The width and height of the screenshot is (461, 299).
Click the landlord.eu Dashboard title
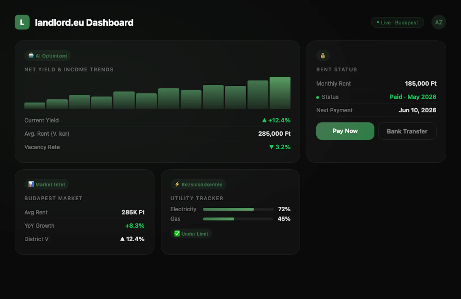(84, 22)
